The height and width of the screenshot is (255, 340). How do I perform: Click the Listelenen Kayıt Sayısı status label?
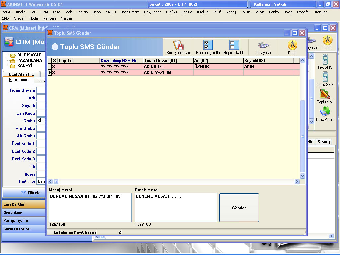click(x=75, y=232)
